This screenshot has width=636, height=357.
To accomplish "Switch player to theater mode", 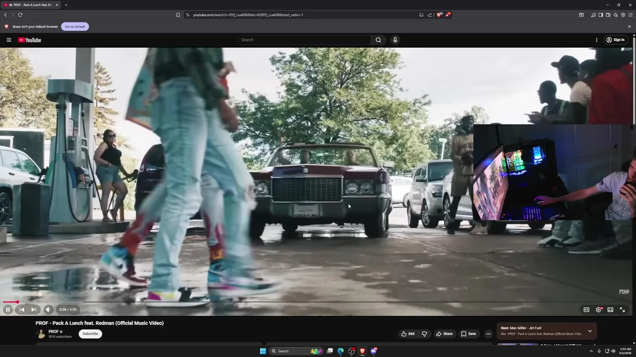I will pos(610,309).
